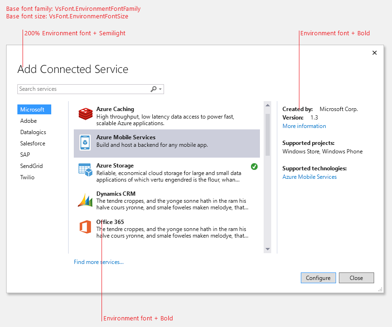The image size is (392, 327).
Task: Click the search magnifier icon
Action: click(x=153, y=89)
